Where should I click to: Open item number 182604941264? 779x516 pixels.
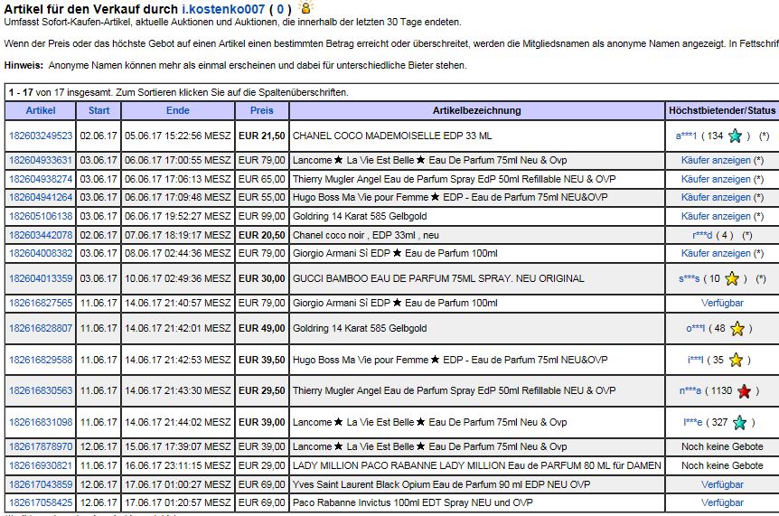(41, 197)
